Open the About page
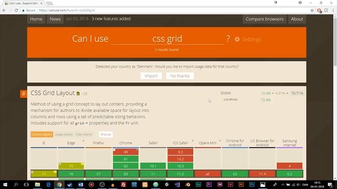Image resolution: width=337 pixels, height=189 pixels. (297, 19)
